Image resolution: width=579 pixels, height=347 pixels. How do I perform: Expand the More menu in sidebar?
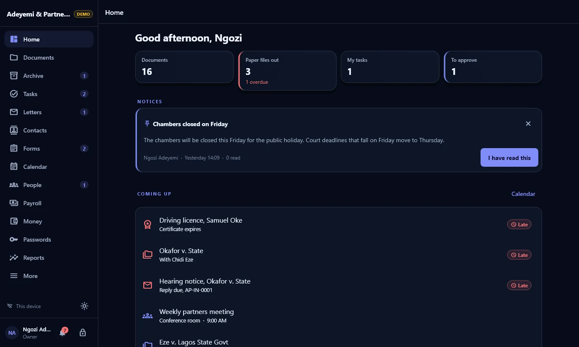[x=49, y=276]
